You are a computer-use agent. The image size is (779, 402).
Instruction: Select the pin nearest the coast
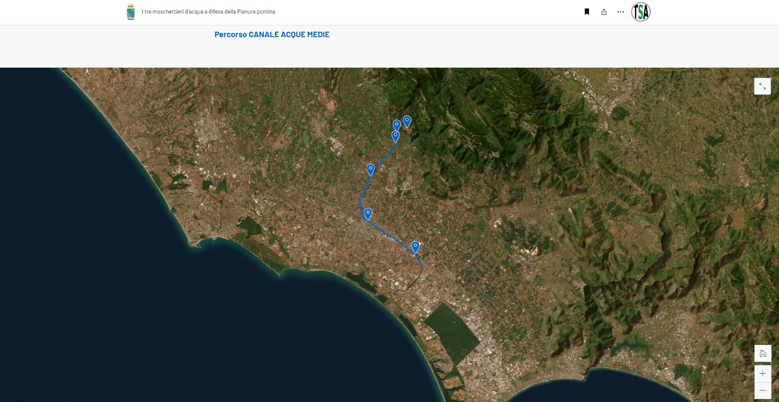click(415, 247)
